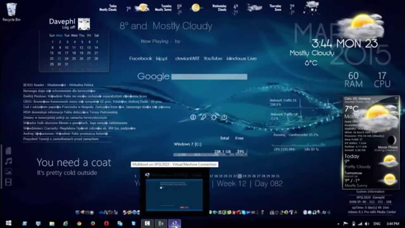The width and height of the screenshot is (405, 228).
Task: Click the 17 CPU usage meter
Action: tap(382, 80)
